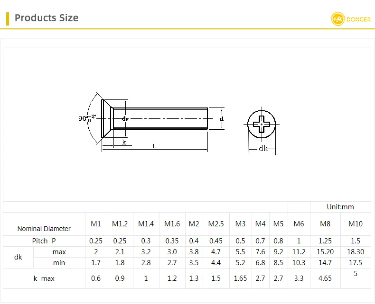Click dk max value 2.1 for M1.2
375x304 pixels.
[120, 252]
